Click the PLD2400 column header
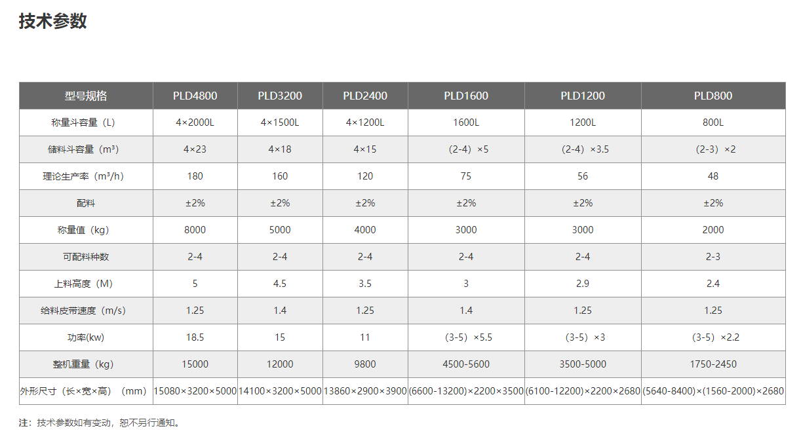 point(365,96)
